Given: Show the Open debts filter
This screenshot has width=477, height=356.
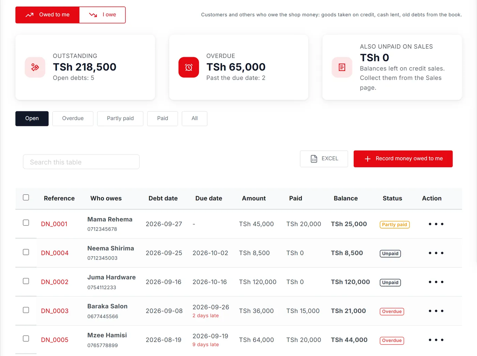Looking at the screenshot, I should (32, 119).
